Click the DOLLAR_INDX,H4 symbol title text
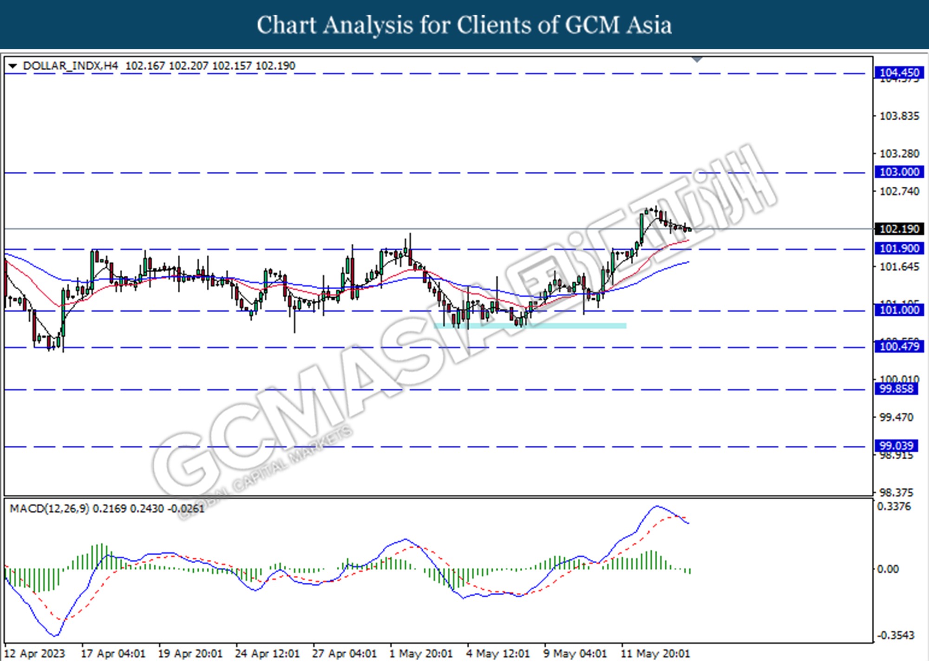The width and height of the screenshot is (929, 663). (x=71, y=66)
